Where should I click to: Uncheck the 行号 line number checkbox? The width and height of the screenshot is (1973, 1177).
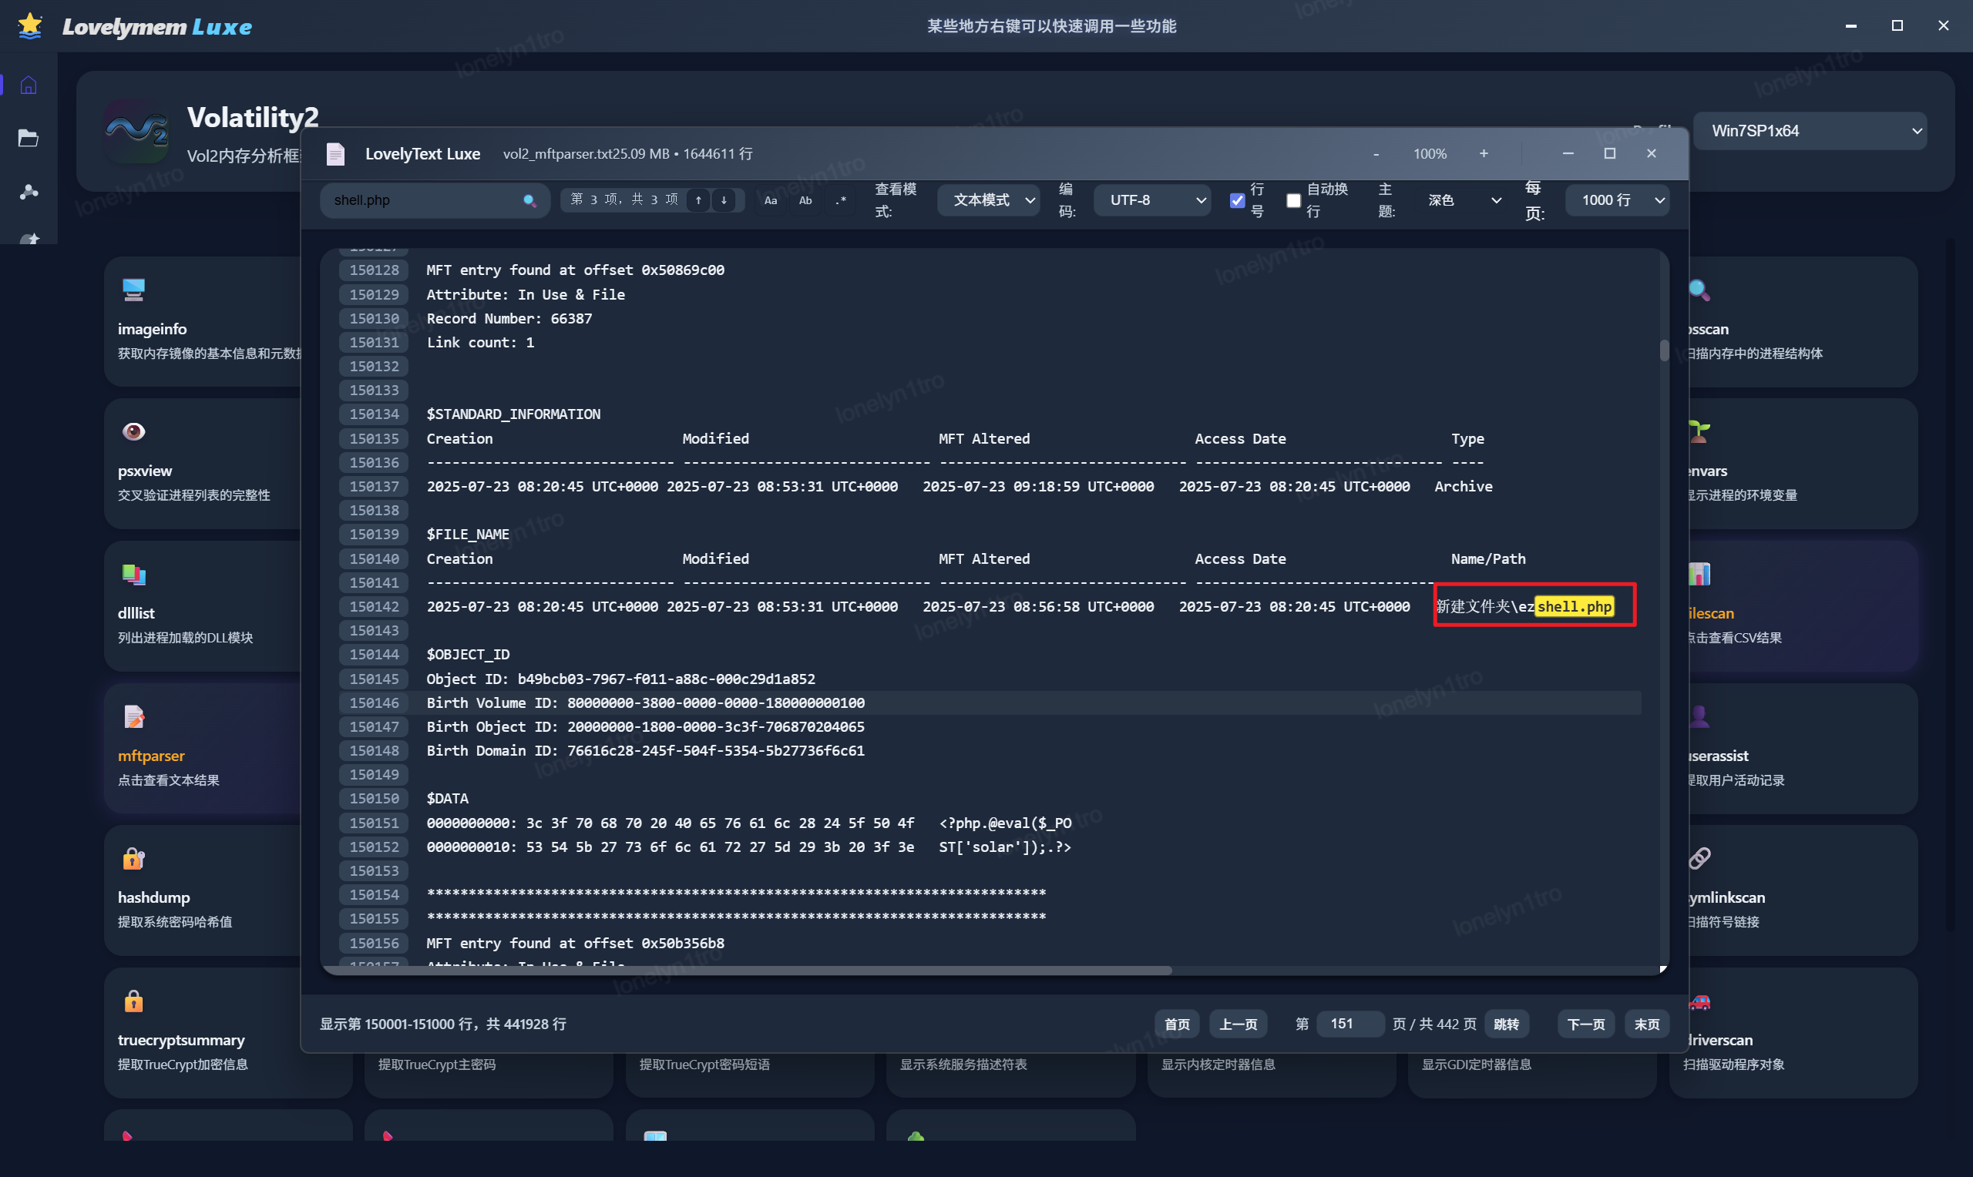[x=1237, y=201]
